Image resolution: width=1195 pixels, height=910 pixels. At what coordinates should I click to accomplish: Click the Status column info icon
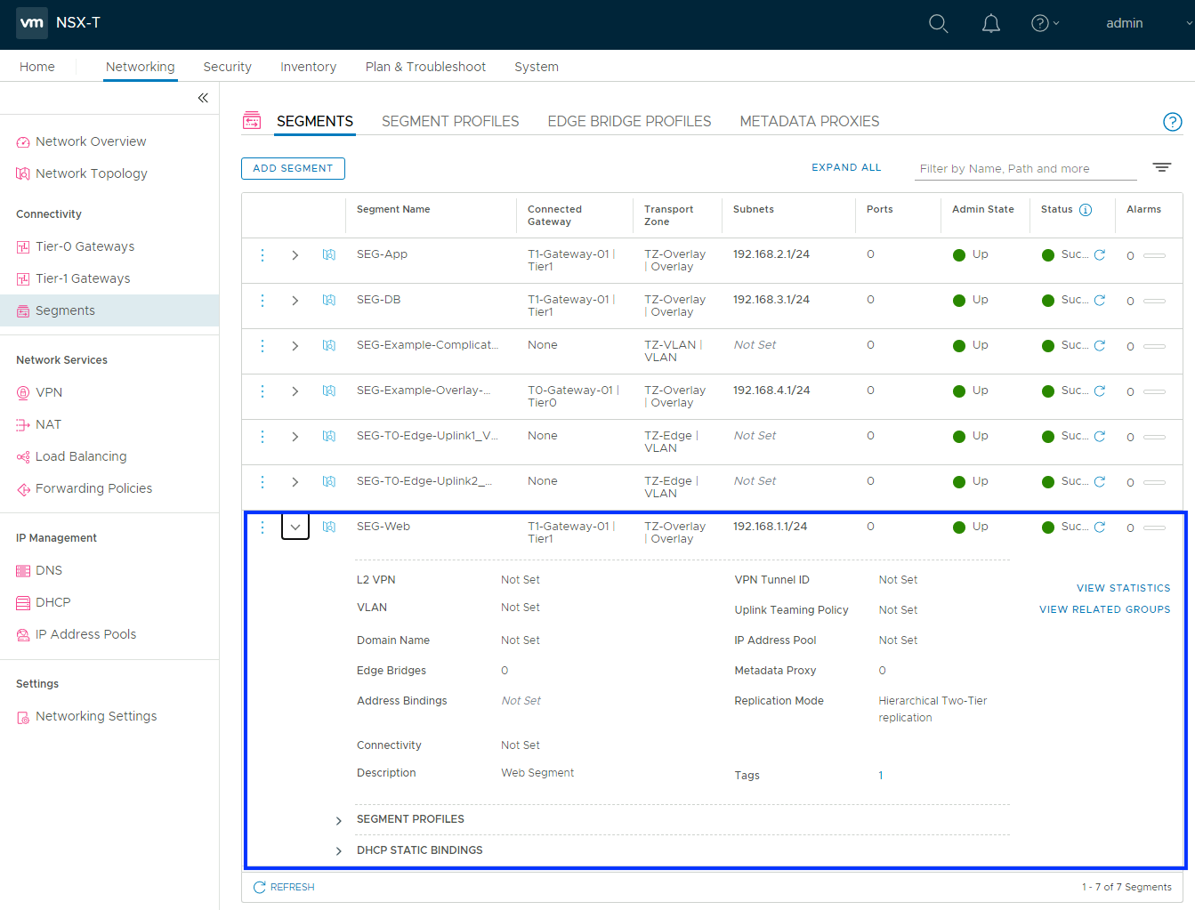[1086, 210]
